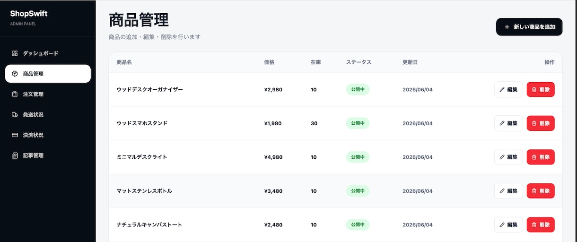The height and width of the screenshot is (242, 577).
Task: Click the dashboard grid icon in sidebar
Action: click(x=15, y=53)
